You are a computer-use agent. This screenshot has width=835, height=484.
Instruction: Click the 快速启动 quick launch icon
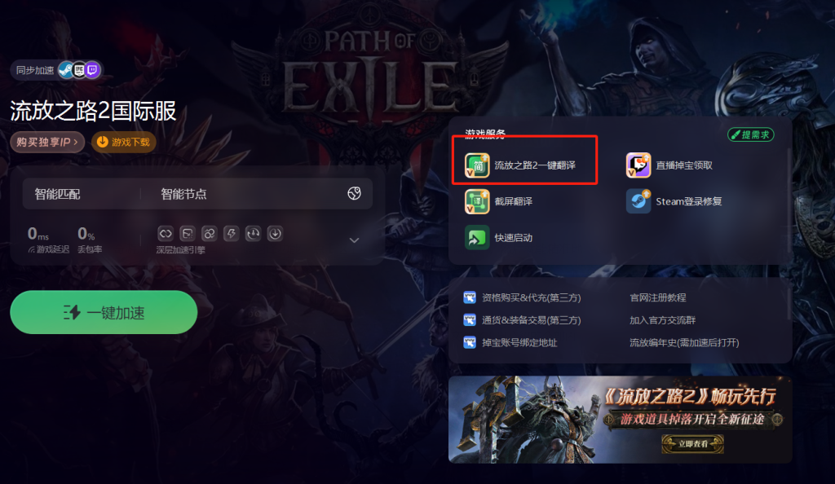(477, 238)
